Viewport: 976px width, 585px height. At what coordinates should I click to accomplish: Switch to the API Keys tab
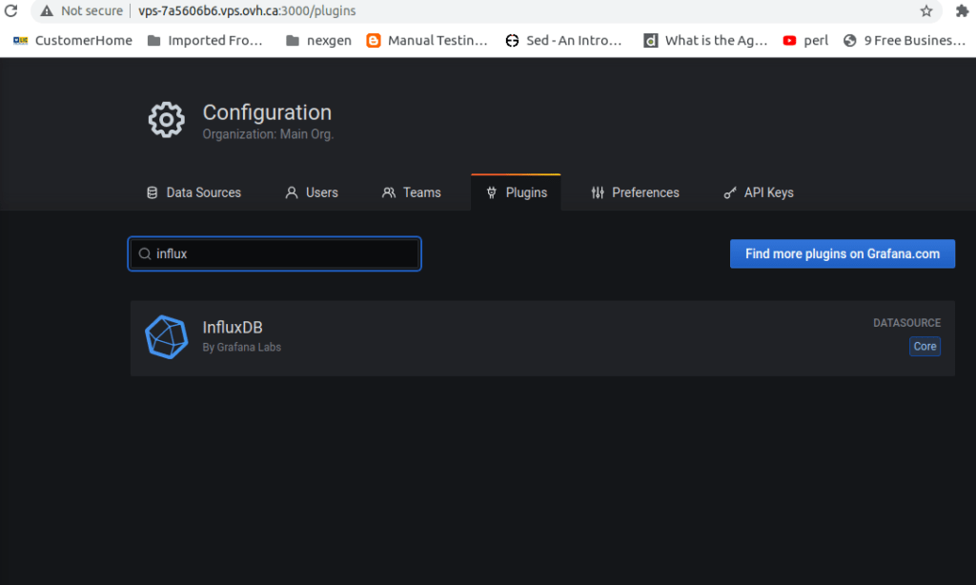(x=758, y=192)
